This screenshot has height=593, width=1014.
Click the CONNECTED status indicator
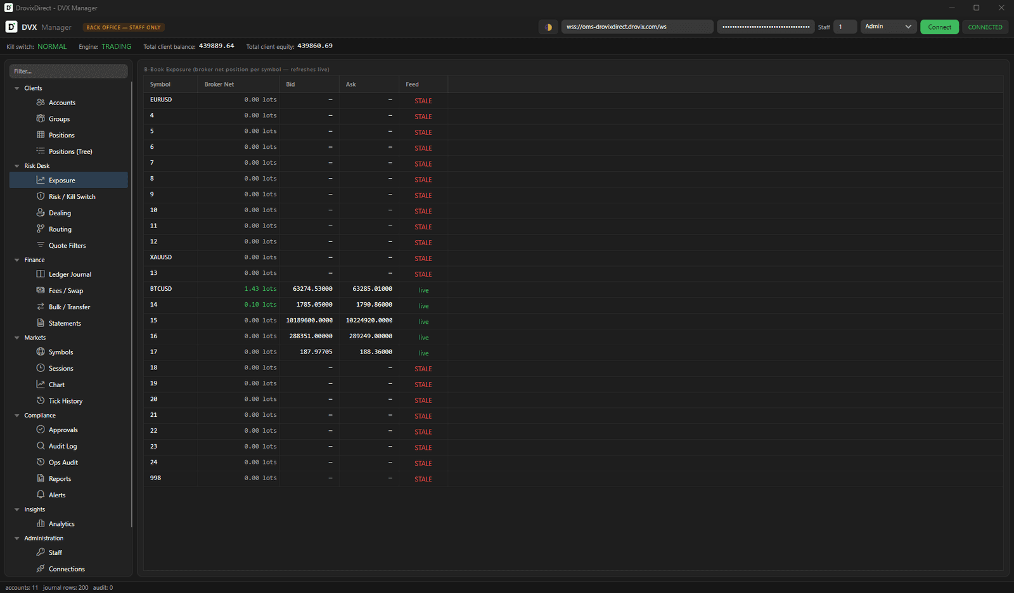[x=985, y=27]
